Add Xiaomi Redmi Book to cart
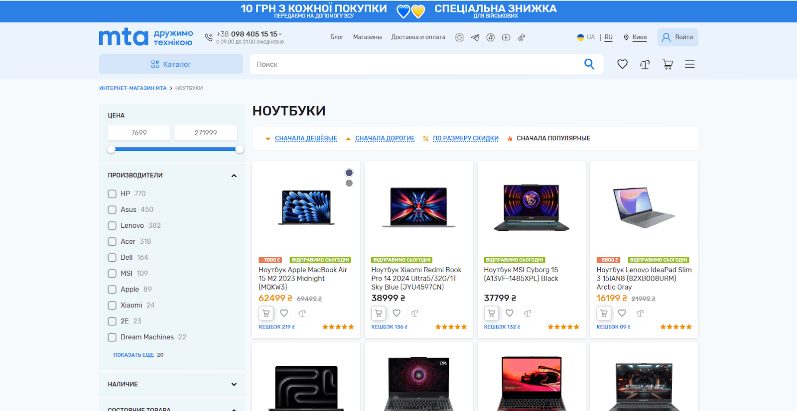The image size is (797, 411). (379, 313)
